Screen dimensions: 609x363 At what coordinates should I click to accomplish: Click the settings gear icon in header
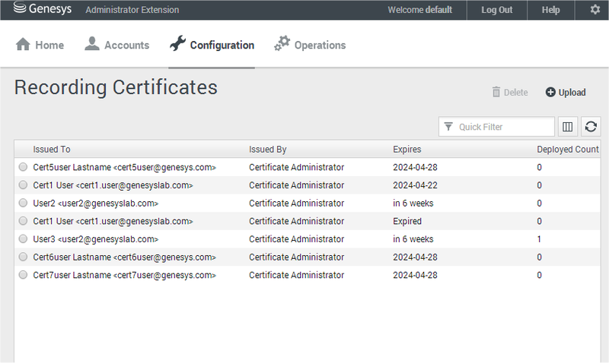click(595, 10)
